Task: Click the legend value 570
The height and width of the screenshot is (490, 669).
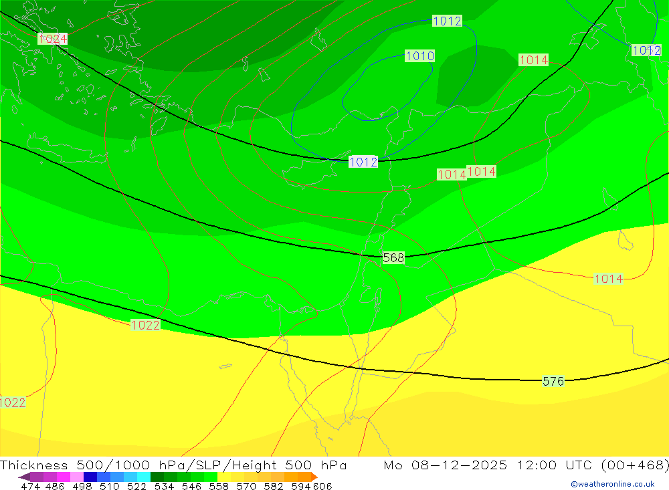Action: (246, 486)
